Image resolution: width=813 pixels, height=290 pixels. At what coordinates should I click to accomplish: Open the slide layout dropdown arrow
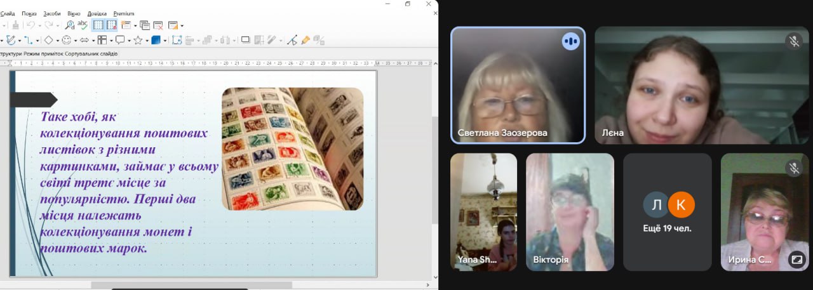click(182, 26)
